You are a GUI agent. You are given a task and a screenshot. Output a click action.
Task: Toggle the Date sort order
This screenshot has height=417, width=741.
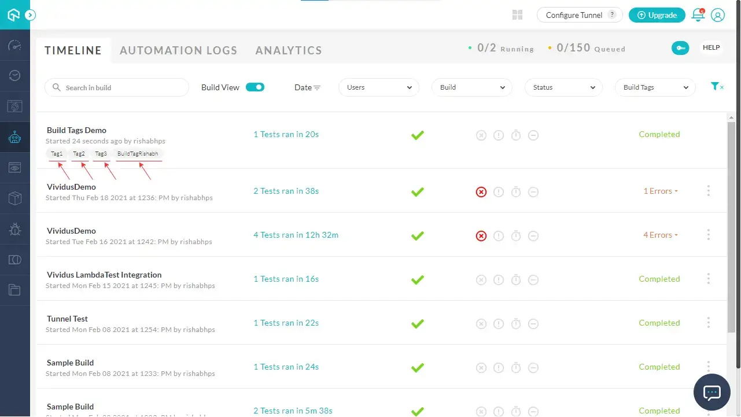pos(307,87)
